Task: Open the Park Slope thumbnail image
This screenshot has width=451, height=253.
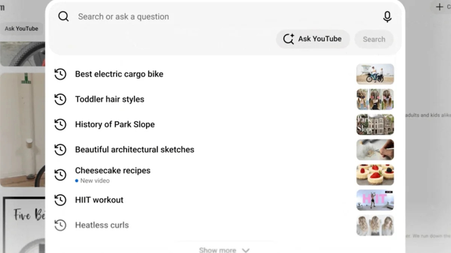Action: pos(375,124)
